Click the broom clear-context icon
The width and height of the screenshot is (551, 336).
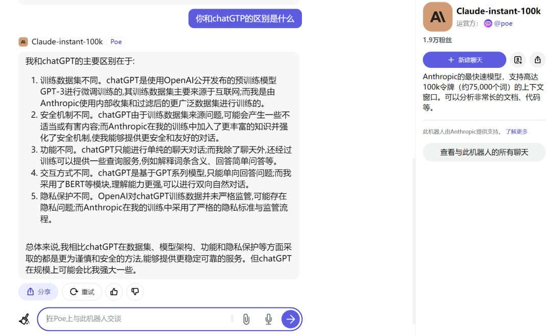(x=24, y=319)
